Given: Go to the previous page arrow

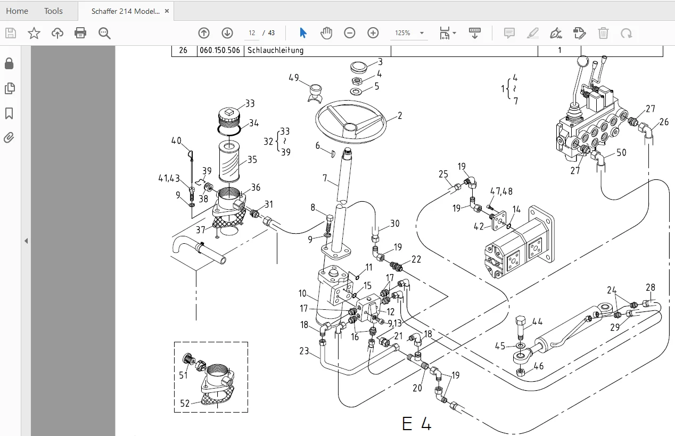Looking at the screenshot, I should (x=204, y=33).
